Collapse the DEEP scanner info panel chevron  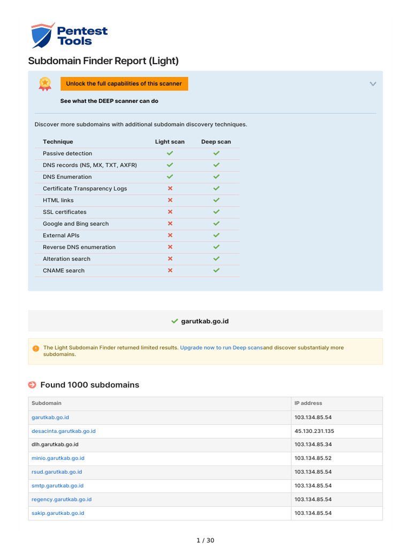373,84
